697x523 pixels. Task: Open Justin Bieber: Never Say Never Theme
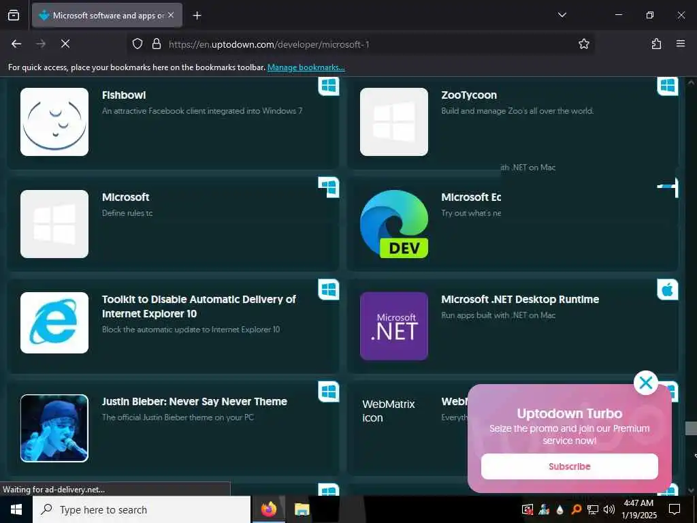[x=194, y=402]
